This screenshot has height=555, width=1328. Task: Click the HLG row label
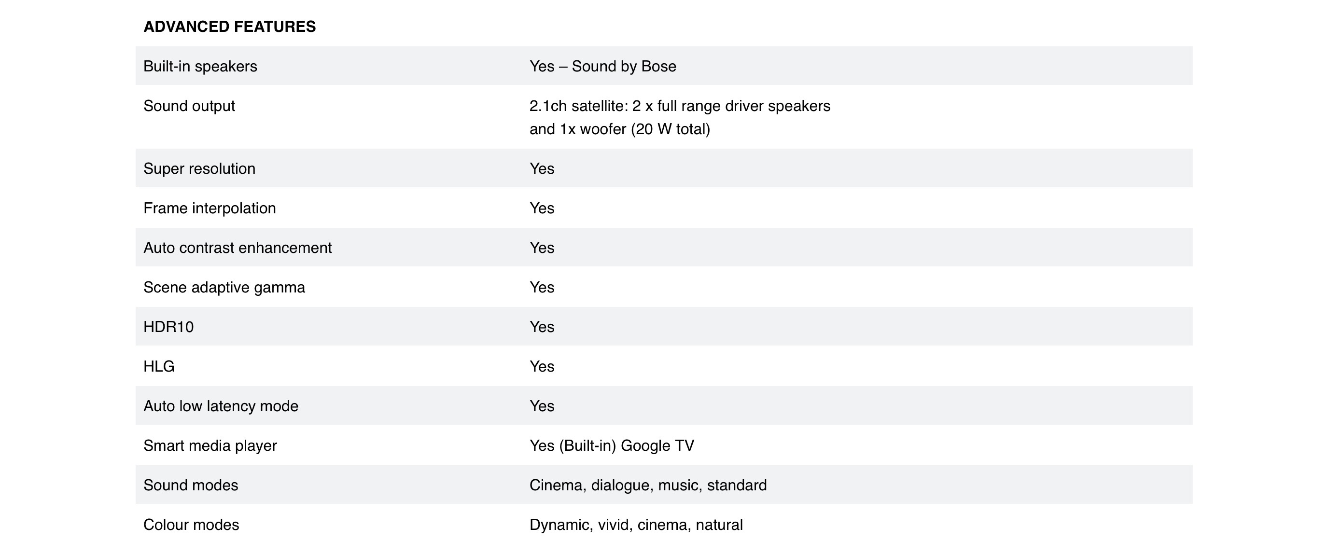coord(159,366)
